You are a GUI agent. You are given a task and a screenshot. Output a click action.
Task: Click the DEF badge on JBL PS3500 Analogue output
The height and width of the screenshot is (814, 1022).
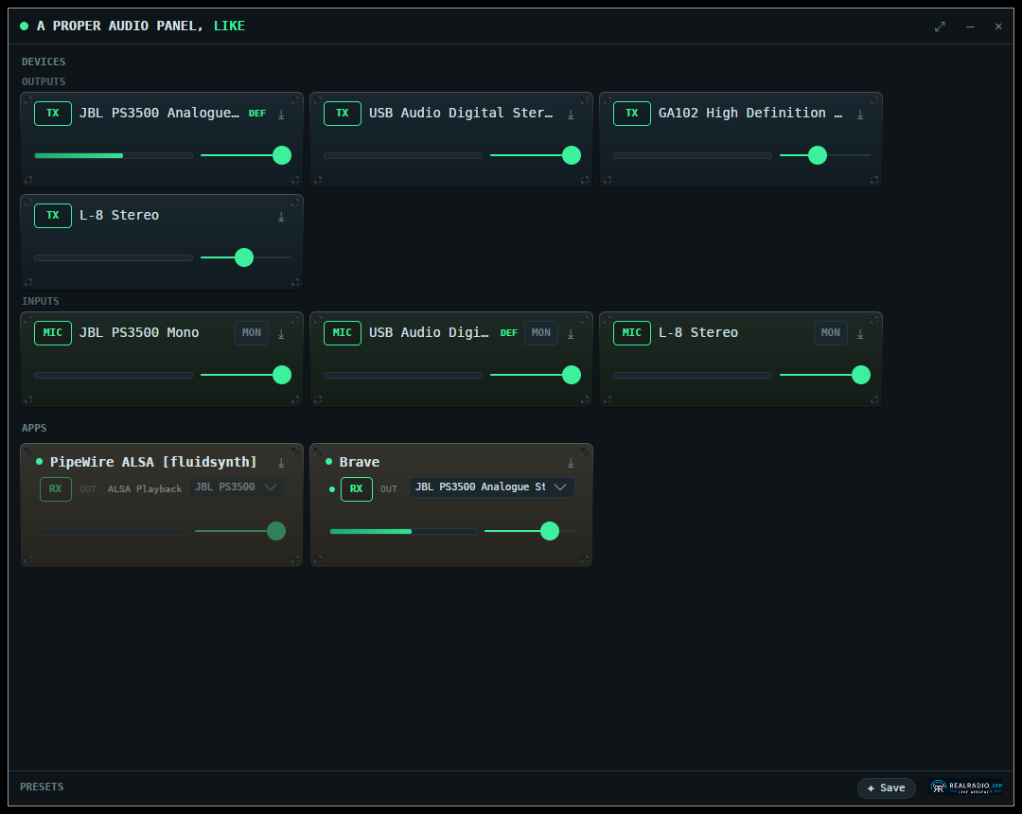coord(256,114)
